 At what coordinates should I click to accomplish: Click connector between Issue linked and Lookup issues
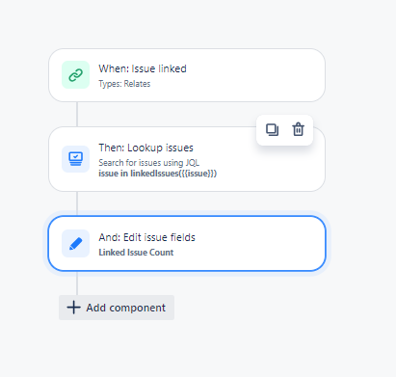click(x=77, y=114)
